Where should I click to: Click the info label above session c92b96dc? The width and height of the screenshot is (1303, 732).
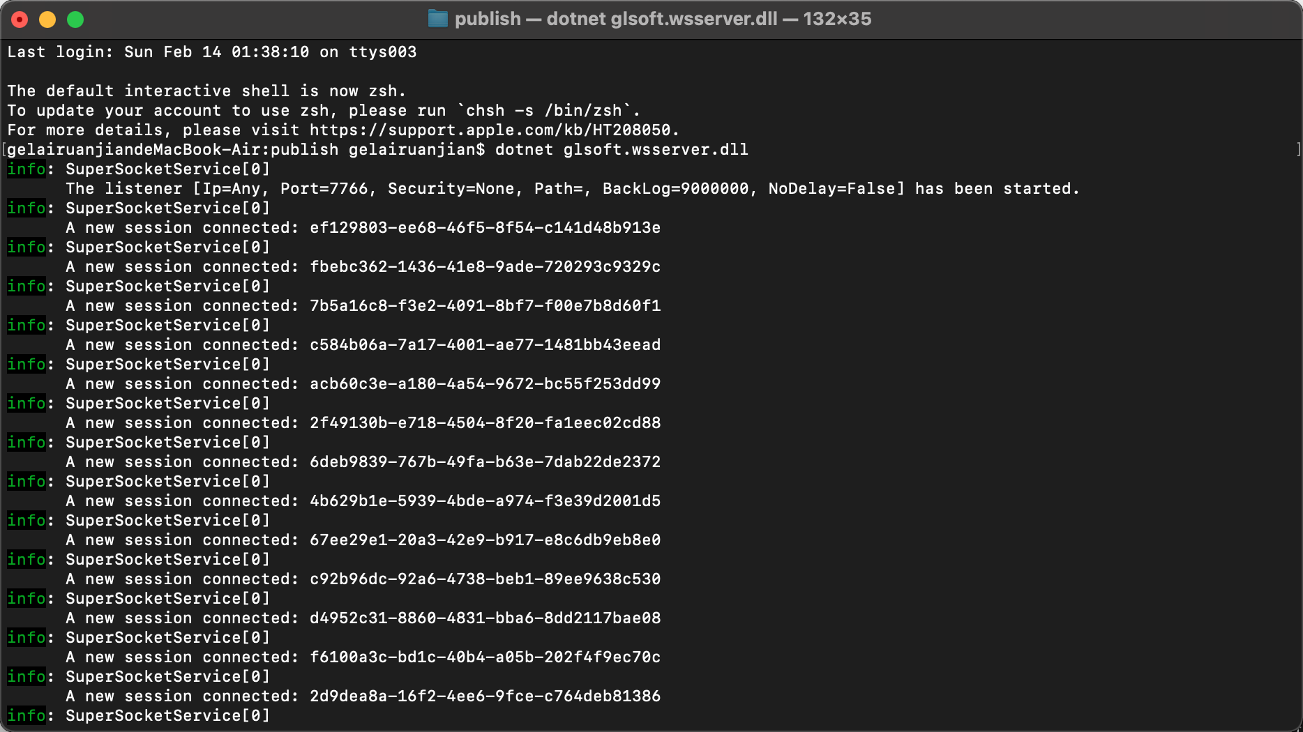pyautogui.click(x=27, y=559)
